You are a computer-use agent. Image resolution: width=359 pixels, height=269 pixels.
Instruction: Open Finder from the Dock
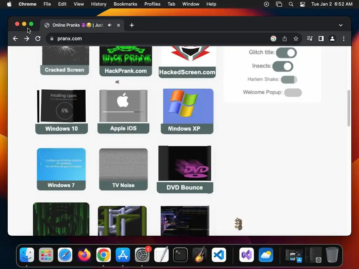click(27, 255)
